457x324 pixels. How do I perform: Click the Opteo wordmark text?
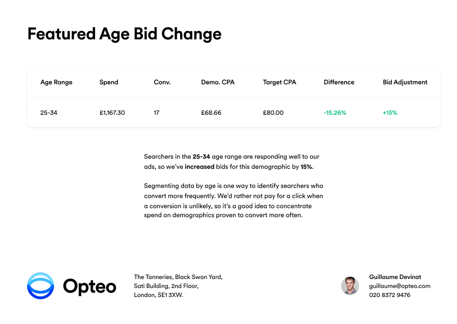coord(89,286)
